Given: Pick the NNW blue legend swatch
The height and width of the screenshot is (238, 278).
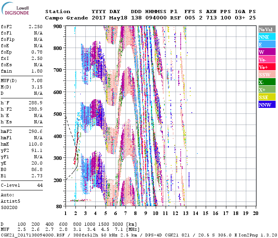Looking at the screenshot, I should pyautogui.click(x=266, y=105).
